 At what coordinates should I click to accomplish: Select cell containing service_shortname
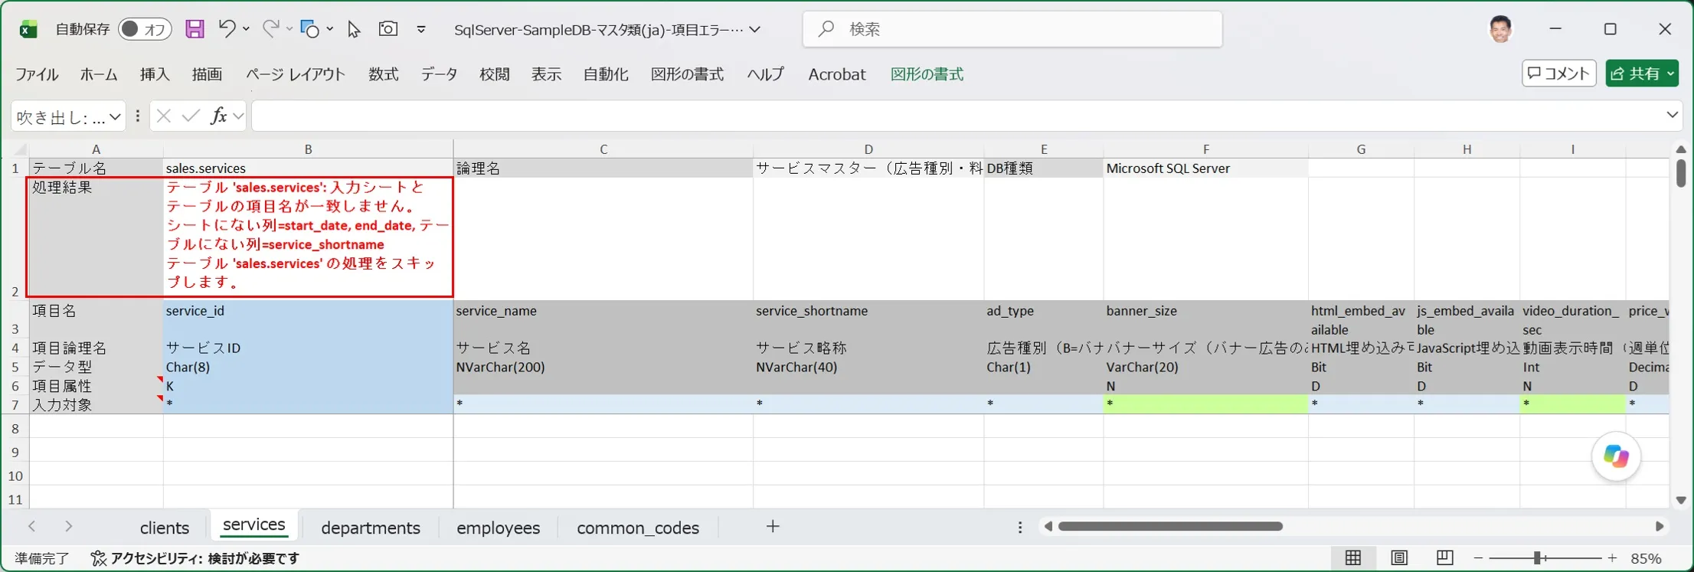[x=868, y=319]
